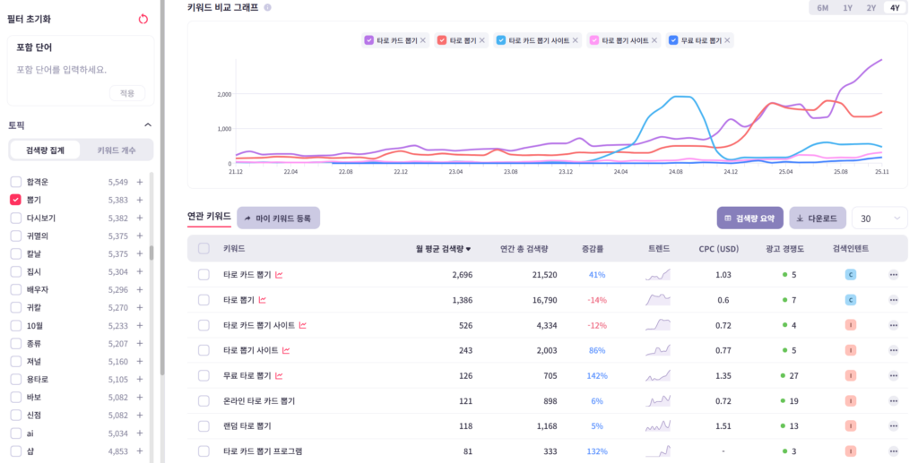The height and width of the screenshot is (463, 918).
Task: Click the plus icon next to ai topic
Action: pos(140,433)
